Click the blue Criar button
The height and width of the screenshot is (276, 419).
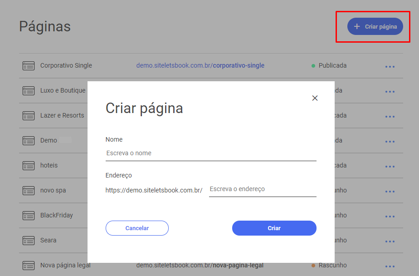[274, 228]
